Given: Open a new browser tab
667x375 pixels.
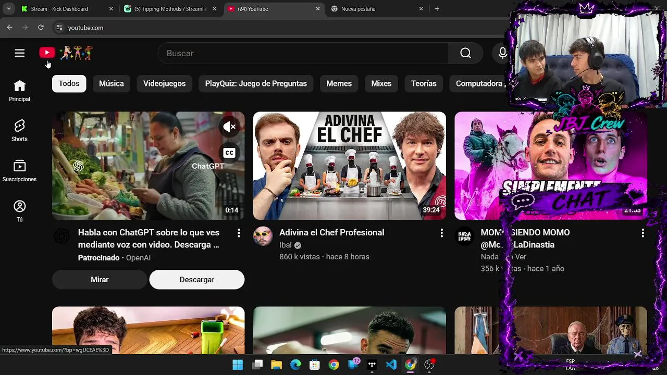Looking at the screenshot, I should 437,9.
